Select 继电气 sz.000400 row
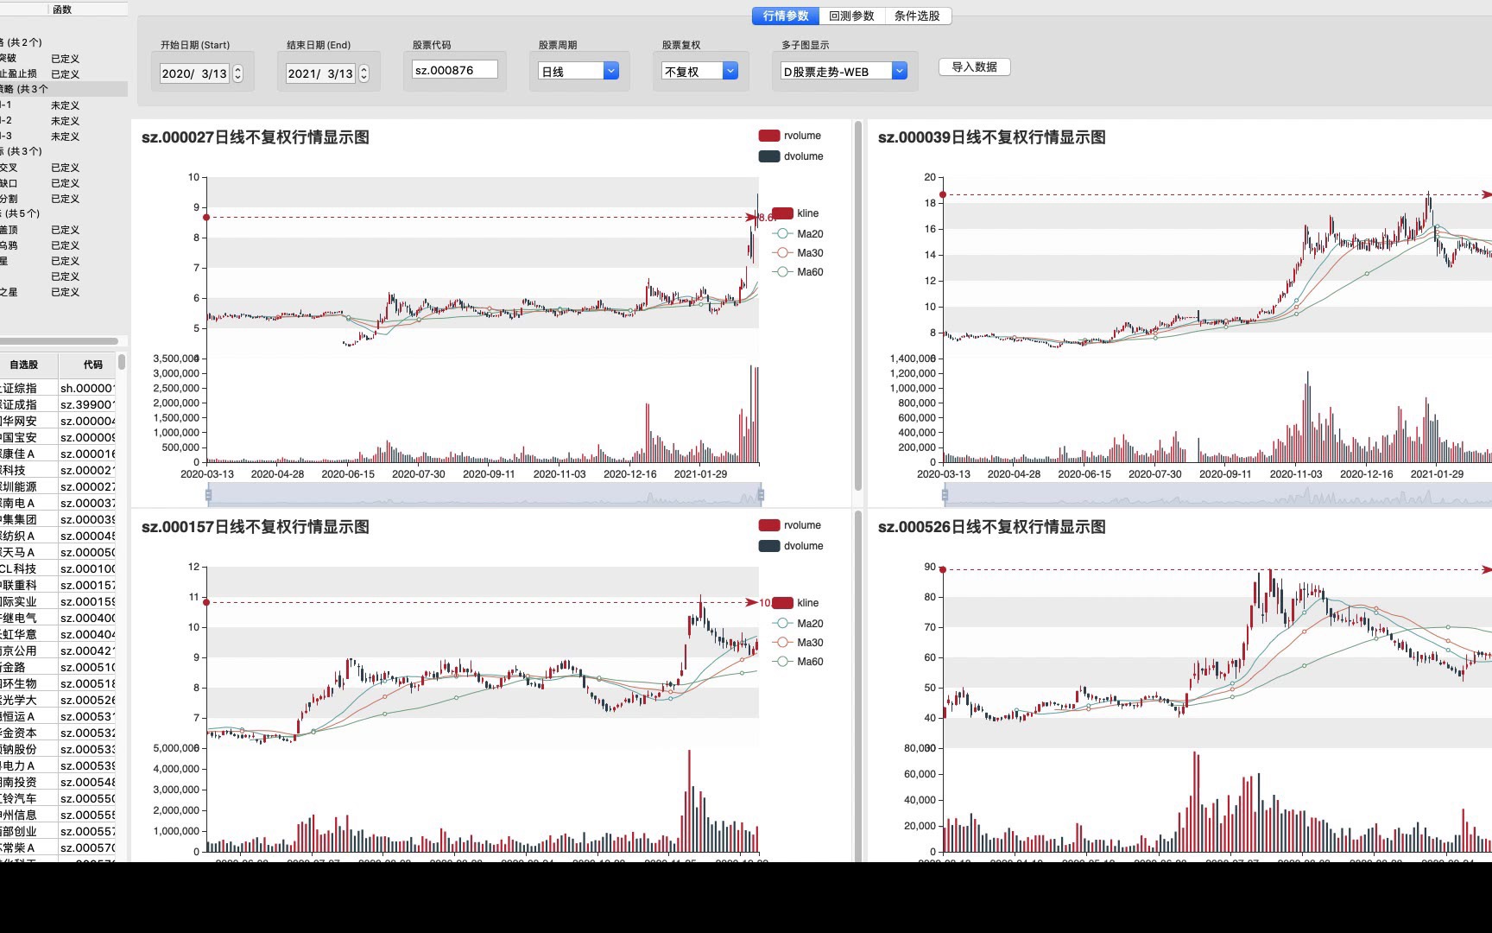This screenshot has width=1492, height=933. 58,618
